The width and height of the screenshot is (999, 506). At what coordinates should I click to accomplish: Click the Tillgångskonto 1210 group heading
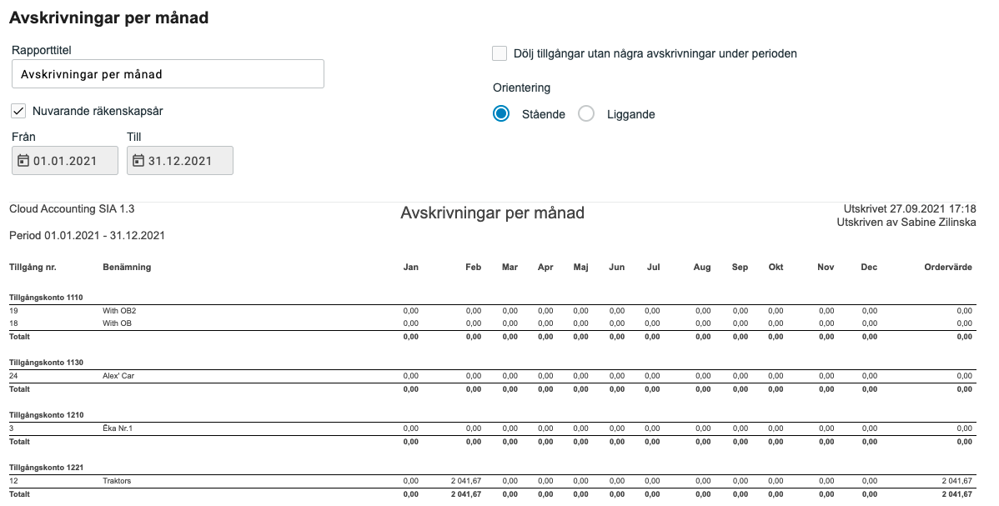[x=46, y=415]
